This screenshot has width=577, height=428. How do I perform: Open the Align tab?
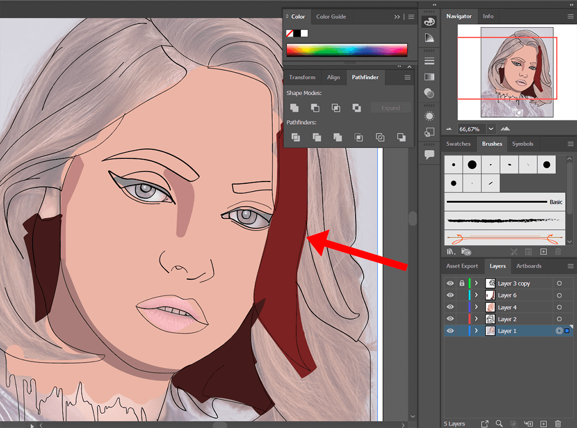click(x=333, y=77)
